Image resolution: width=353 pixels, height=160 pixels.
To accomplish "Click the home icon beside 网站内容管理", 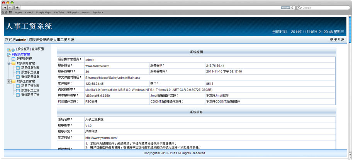I will 9,54.
